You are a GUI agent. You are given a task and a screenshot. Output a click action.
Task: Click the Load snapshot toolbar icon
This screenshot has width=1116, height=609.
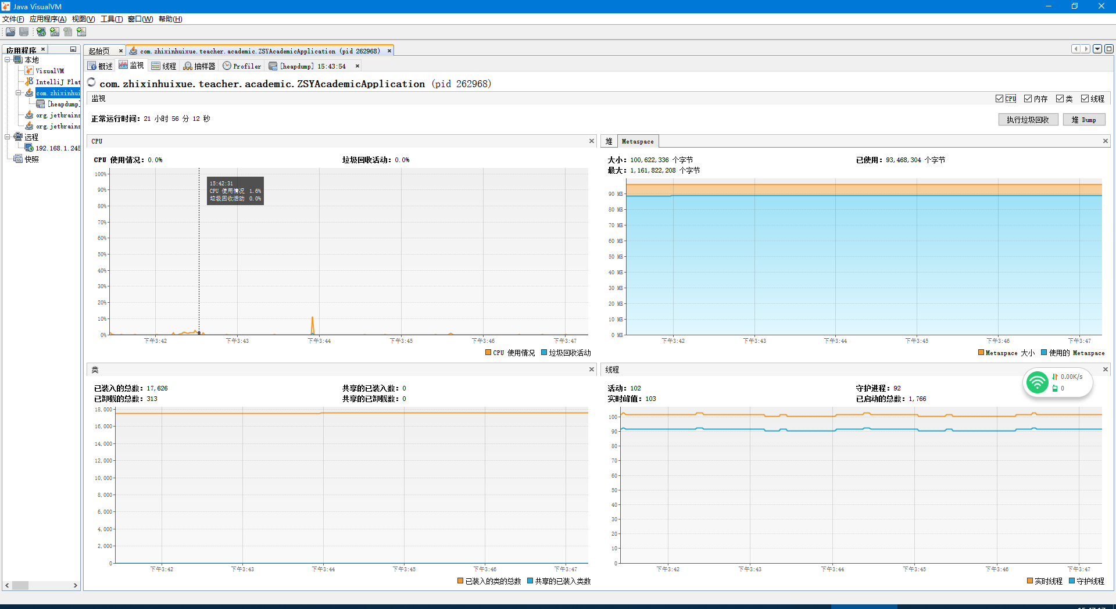tap(10, 32)
